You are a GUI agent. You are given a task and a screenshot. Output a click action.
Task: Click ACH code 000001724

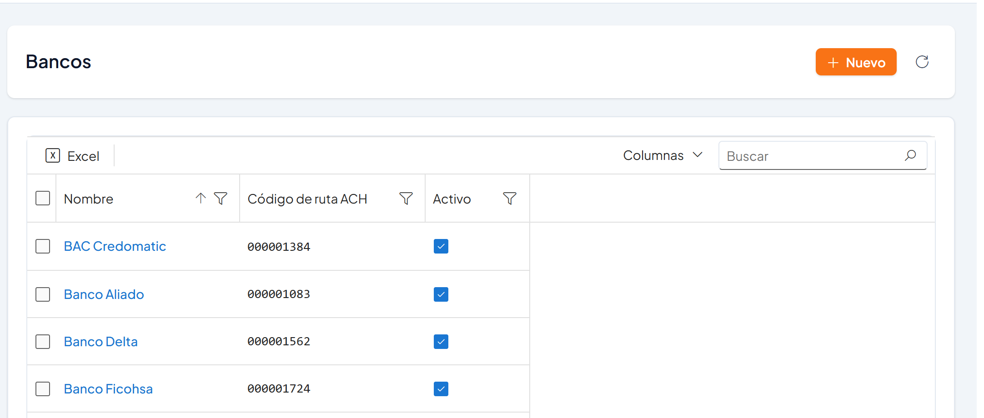click(x=279, y=389)
